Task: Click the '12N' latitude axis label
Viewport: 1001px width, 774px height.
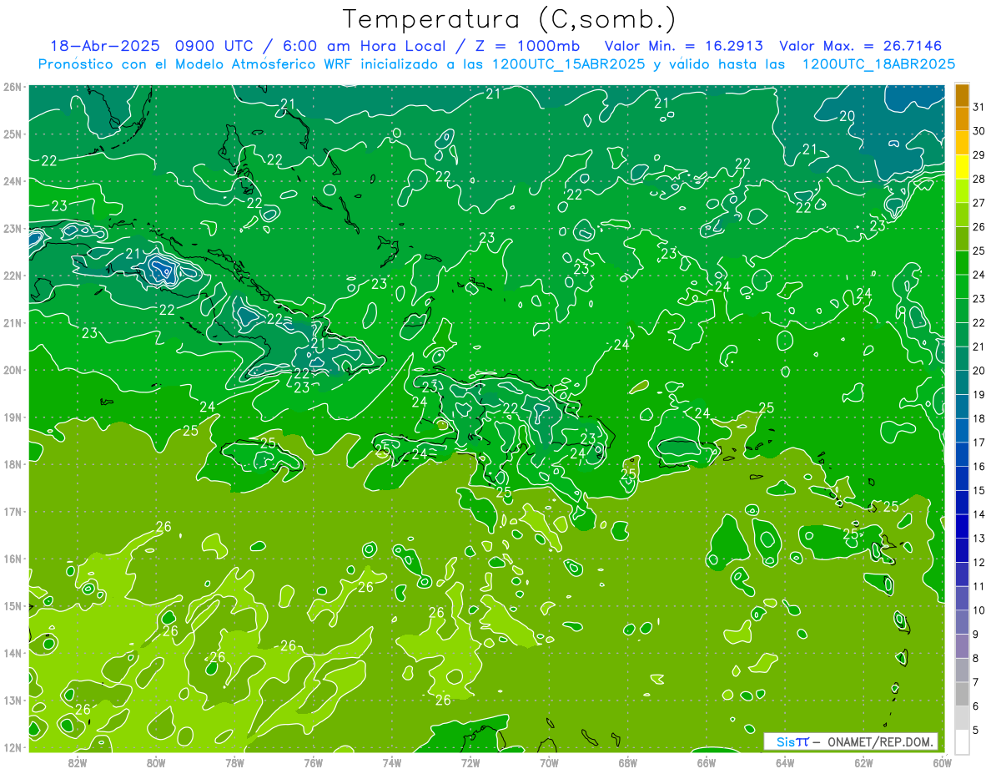Action: click(13, 747)
